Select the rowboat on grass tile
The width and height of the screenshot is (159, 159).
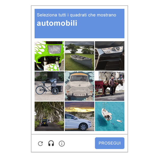[x=79, y=56]
